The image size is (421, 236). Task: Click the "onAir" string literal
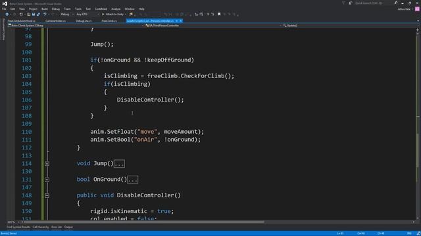145,140
